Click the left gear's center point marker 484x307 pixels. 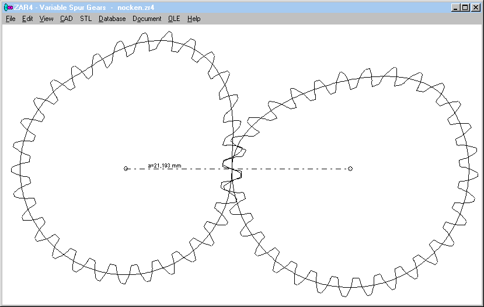click(x=126, y=169)
